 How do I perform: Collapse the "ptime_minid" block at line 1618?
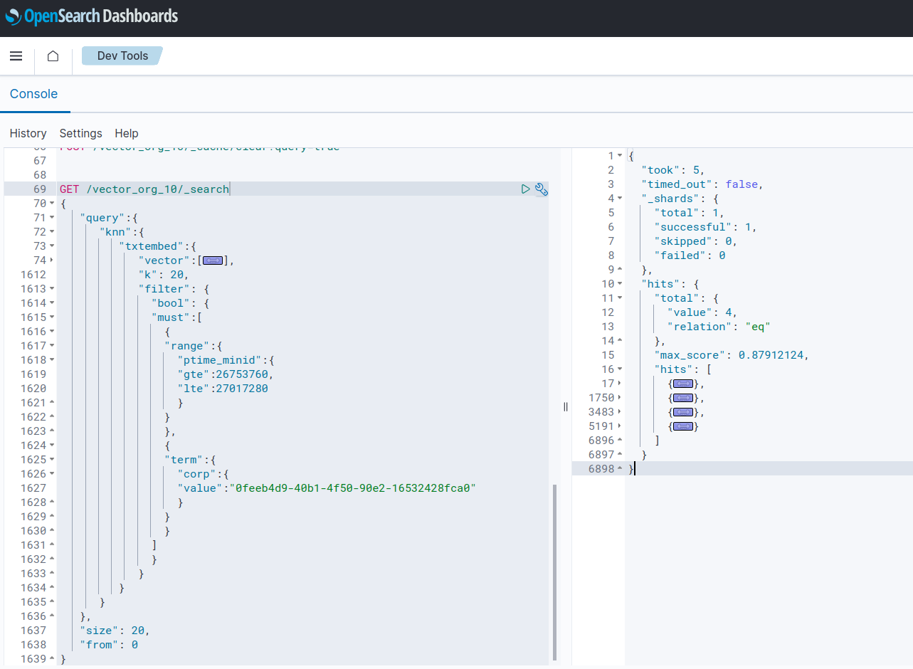coord(53,360)
